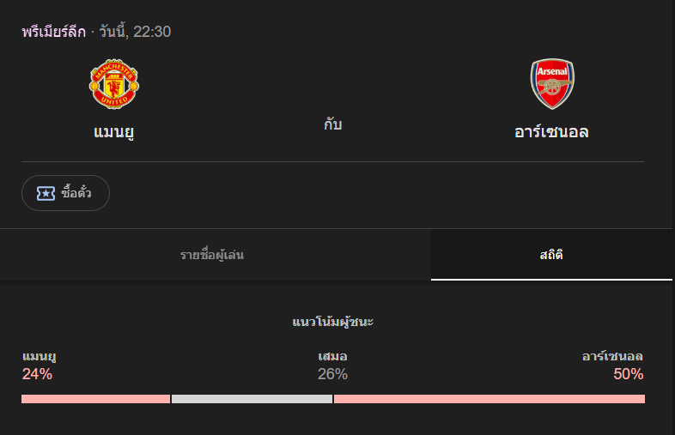Click the อาร์เซนอล label above 50%
Screen dimensions: 675x435
(x=612, y=356)
